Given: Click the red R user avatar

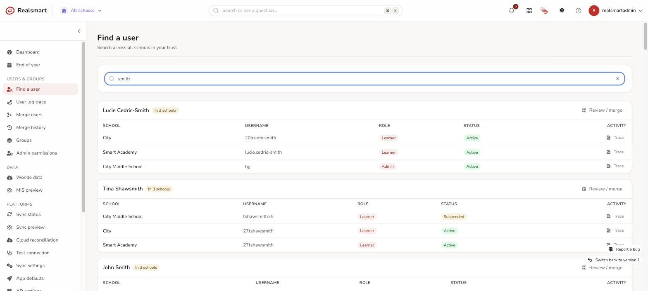Looking at the screenshot, I should point(594,10).
